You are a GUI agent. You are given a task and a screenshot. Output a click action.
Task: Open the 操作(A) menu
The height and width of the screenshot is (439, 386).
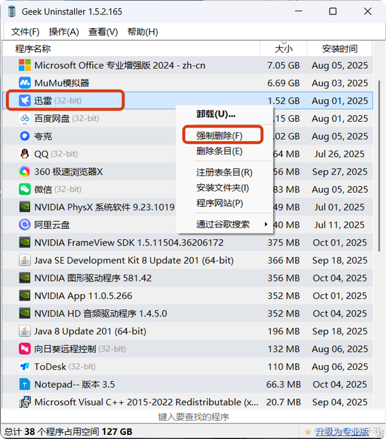pos(64,32)
